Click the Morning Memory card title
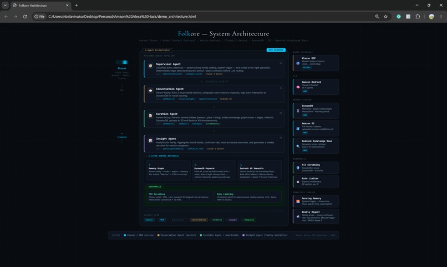 [x=311, y=198]
